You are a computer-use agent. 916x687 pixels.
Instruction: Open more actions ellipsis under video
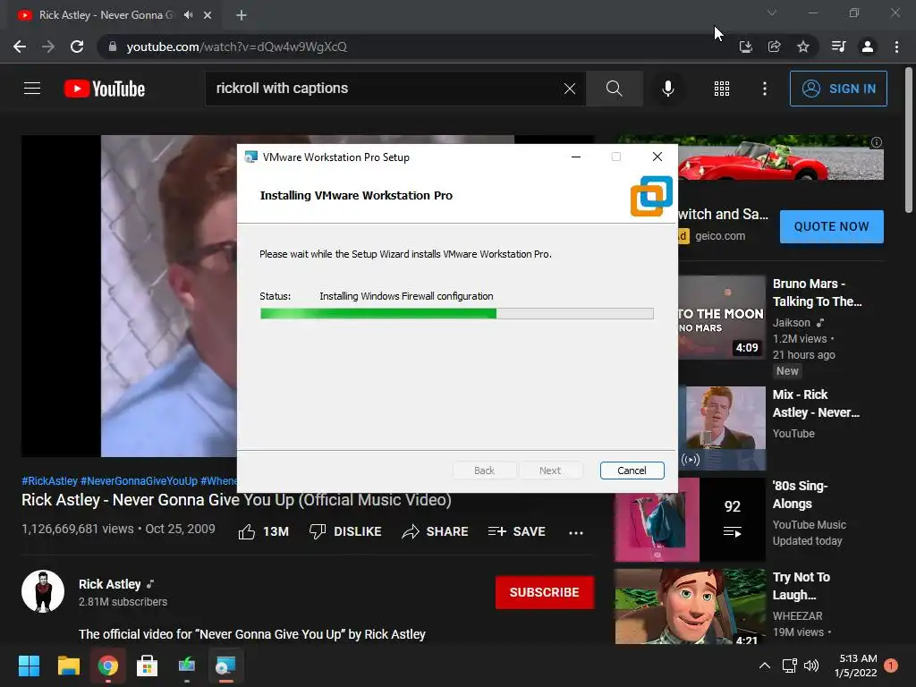576,532
